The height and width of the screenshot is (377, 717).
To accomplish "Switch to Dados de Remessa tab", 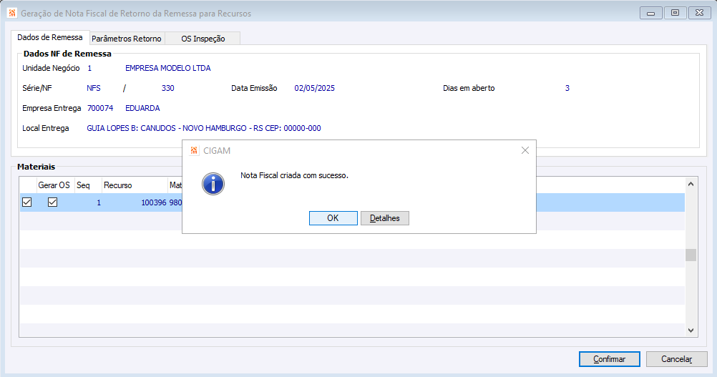I will (x=50, y=37).
